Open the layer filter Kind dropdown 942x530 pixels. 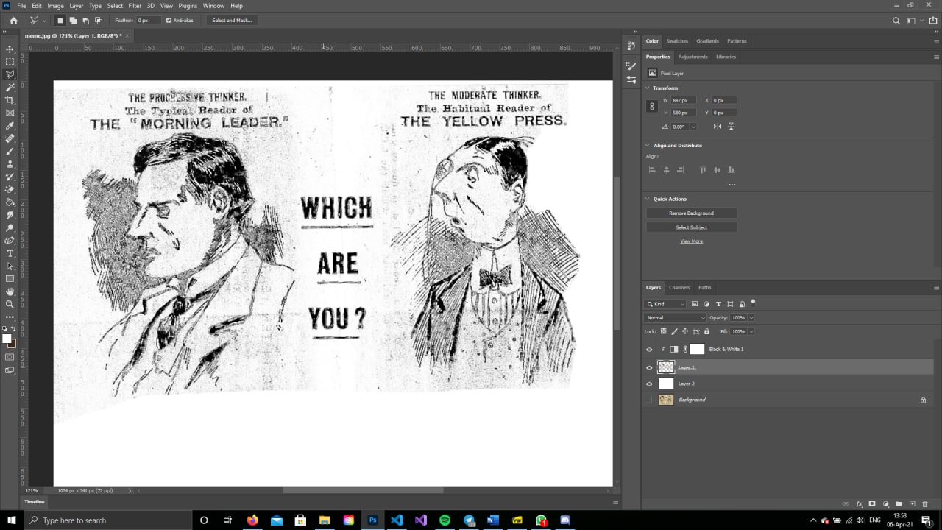pyautogui.click(x=665, y=304)
